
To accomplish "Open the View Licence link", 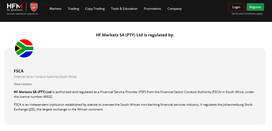I will pyautogui.click(x=23, y=84).
